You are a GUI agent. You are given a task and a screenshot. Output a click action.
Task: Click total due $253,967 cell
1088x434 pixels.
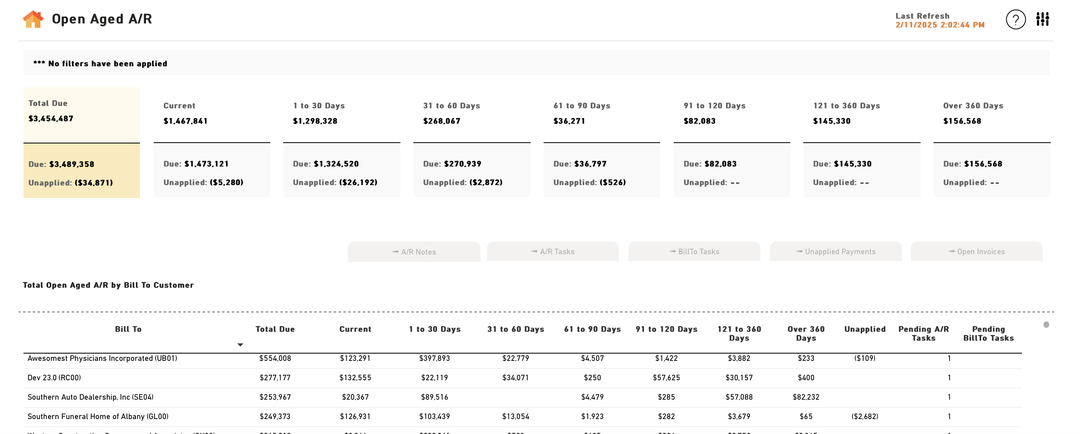pyautogui.click(x=275, y=397)
